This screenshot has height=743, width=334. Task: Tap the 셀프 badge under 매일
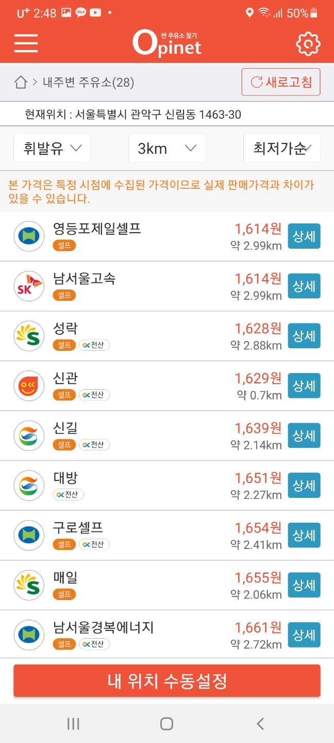[x=64, y=594]
